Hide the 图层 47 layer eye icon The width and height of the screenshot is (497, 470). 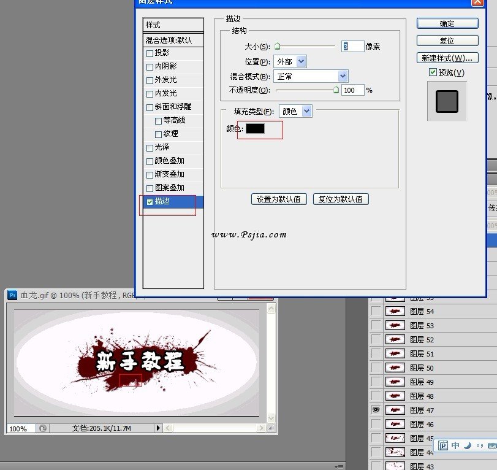click(x=376, y=410)
